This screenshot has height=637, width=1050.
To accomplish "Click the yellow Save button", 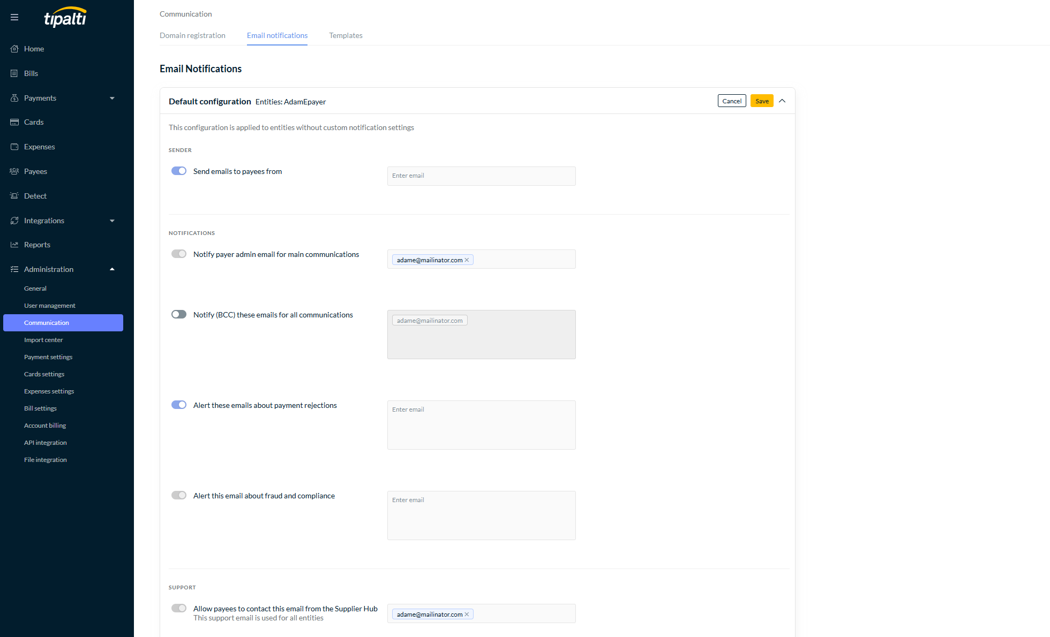I will coord(762,101).
